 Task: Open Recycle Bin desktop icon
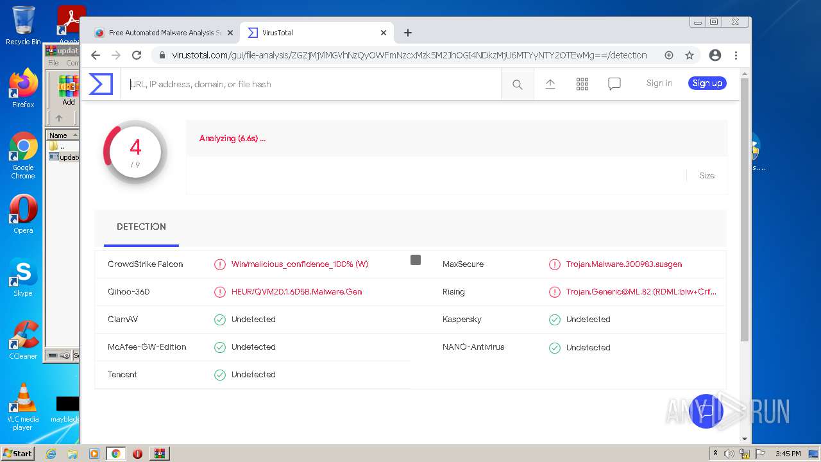(23, 26)
